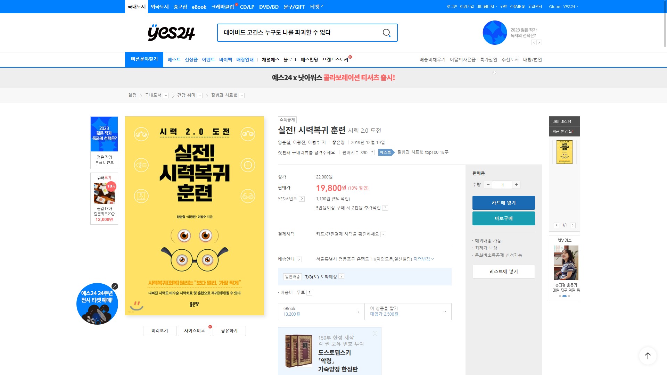Click the scroll-to-top arrow button
The height and width of the screenshot is (375, 667).
coord(648,356)
